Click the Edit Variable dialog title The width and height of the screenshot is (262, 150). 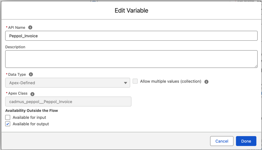point(131,11)
